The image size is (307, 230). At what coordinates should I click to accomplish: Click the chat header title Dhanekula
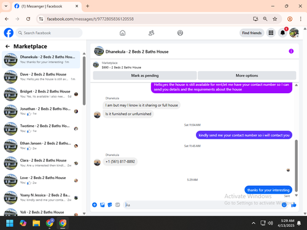pyautogui.click(x=137, y=52)
